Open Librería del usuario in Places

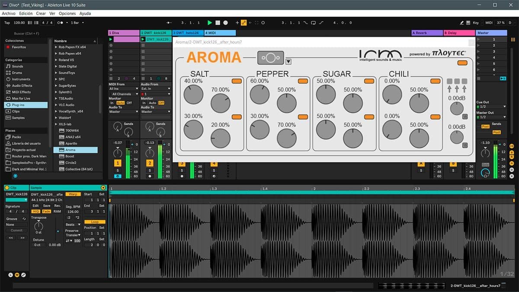point(26,143)
